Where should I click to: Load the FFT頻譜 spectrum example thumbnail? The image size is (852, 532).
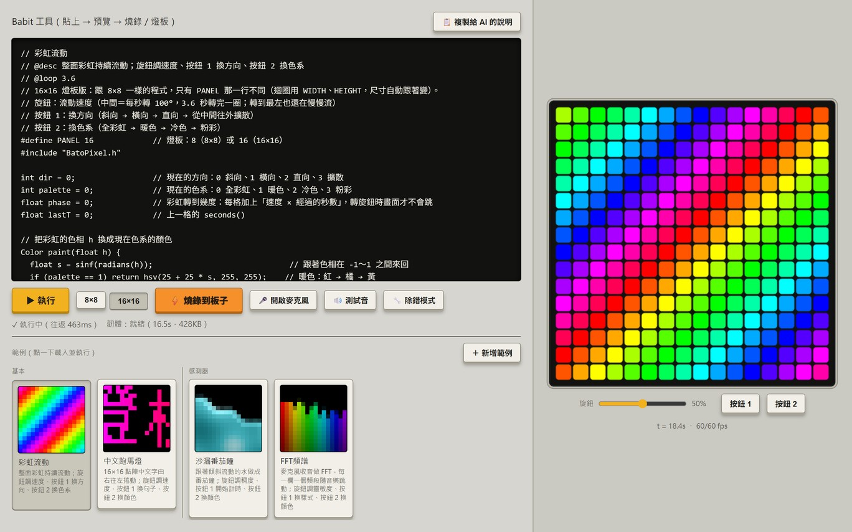pyautogui.click(x=313, y=418)
